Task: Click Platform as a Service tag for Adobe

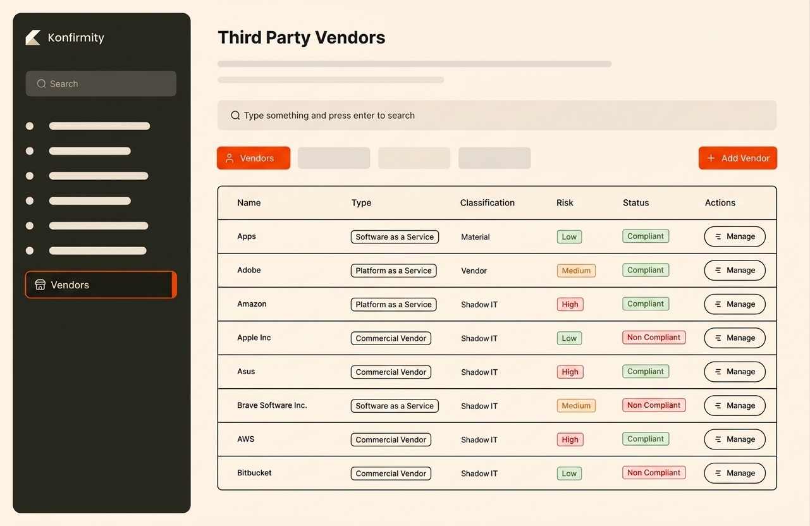Action: pos(393,271)
